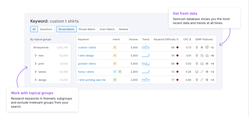The height and width of the screenshot is (117, 249).
Task: Select All keywords group row
Action: [x=51, y=48]
